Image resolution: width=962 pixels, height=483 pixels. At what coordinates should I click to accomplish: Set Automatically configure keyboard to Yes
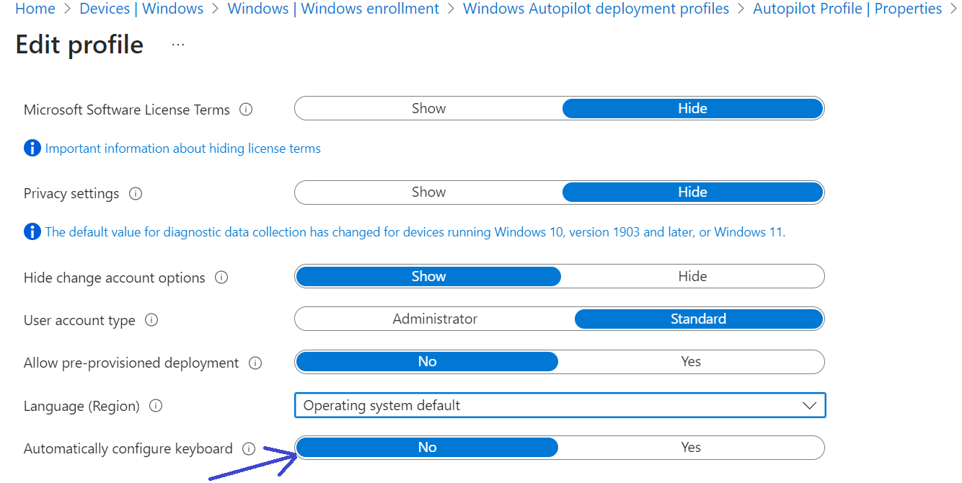(691, 447)
